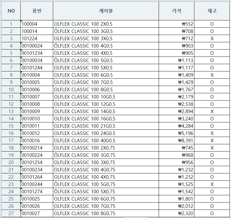Click the stock cell in row 3

(x=212, y=38)
